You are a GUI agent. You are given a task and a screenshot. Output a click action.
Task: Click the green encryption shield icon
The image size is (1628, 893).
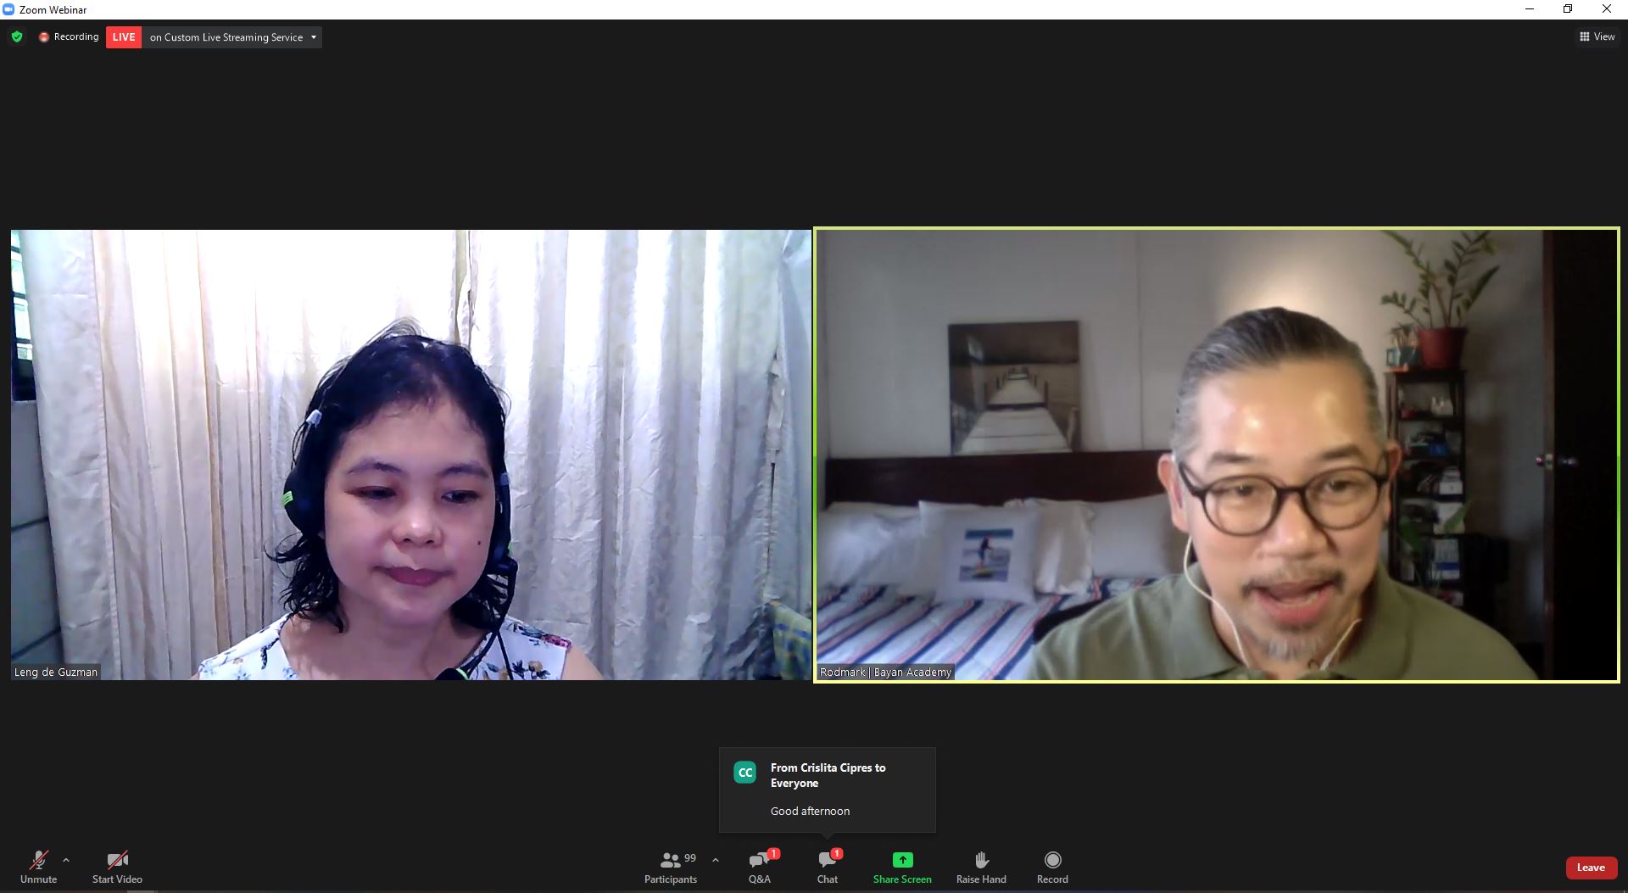pos(17,37)
